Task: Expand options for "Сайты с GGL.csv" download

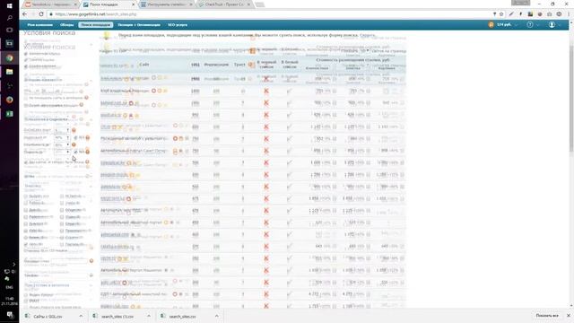Action: (81, 316)
